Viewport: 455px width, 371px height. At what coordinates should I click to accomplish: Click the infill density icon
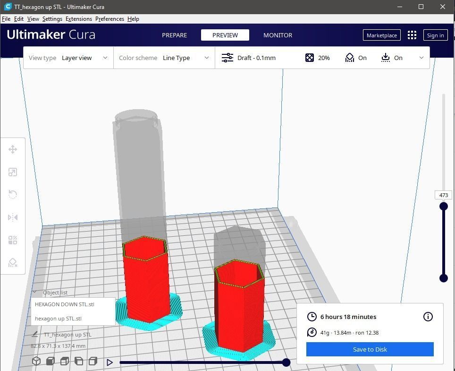[309, 58]
